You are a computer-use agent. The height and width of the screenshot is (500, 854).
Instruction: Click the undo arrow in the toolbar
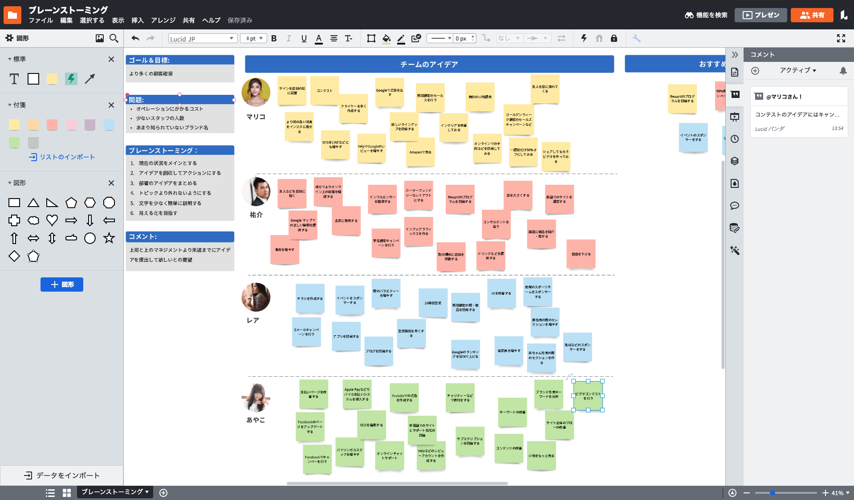pyautogui.click(x=135, y=38)
